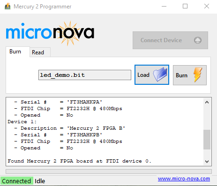Click the Device 1 'Opened = No' line
The width and height of the screenshot is (217, 186).
pos(44,148)
